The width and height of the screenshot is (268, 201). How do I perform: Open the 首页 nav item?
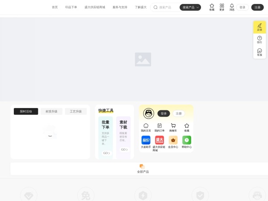54,7
